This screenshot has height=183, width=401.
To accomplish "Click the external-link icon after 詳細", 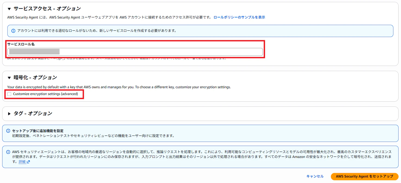I will tap(28, 162).
